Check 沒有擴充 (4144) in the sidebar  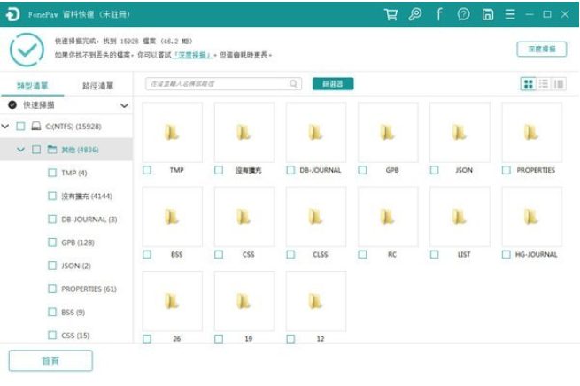click(52, 196)
